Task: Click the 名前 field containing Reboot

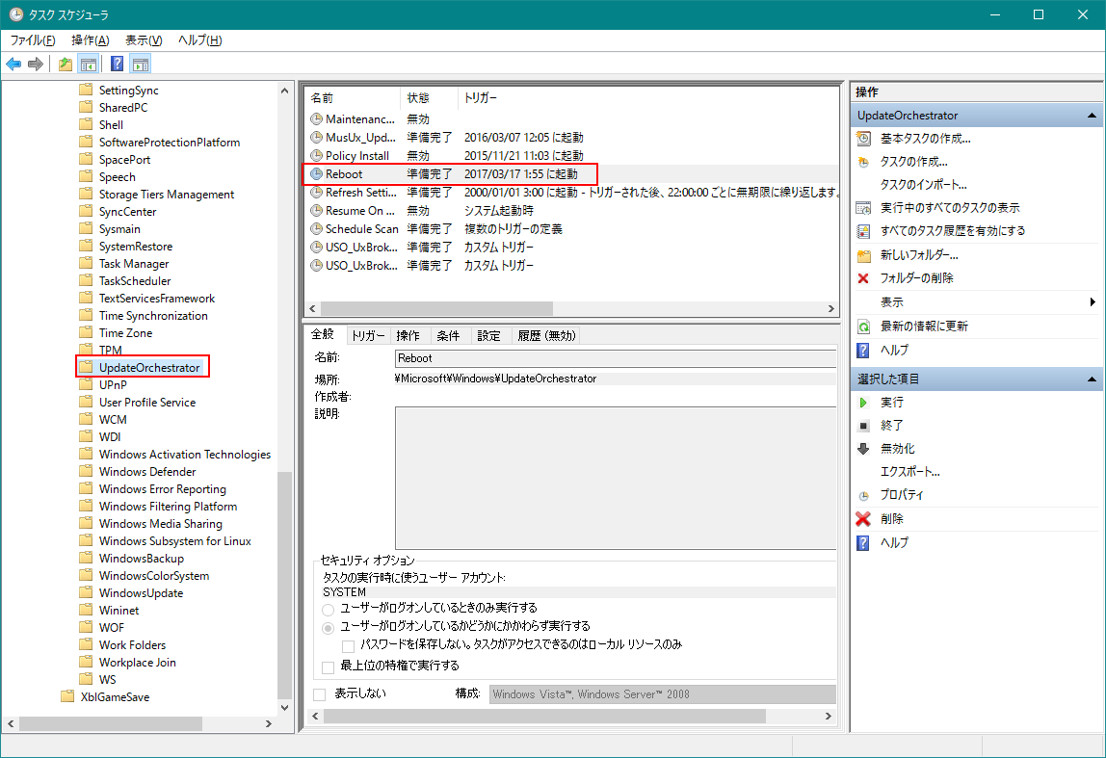Action: [x=615, y=358]
